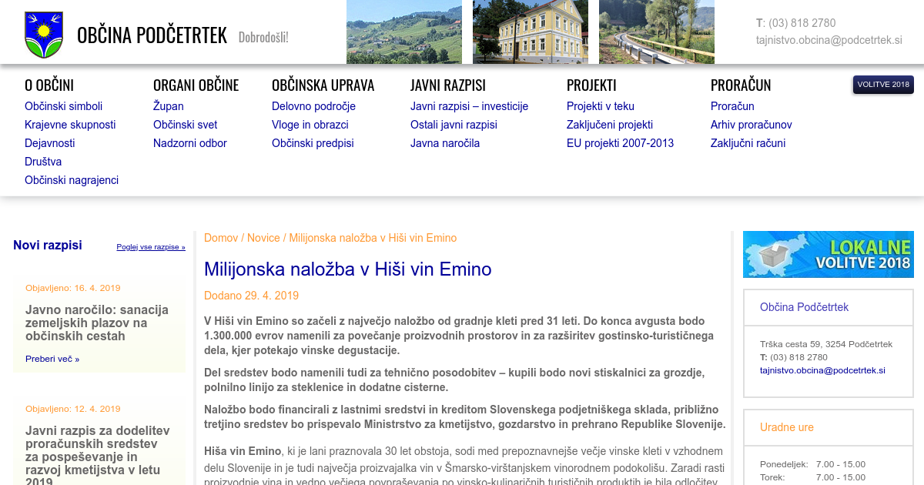Click the yellow building header photo
Viewport: 924px width, 485px height.
530,32
